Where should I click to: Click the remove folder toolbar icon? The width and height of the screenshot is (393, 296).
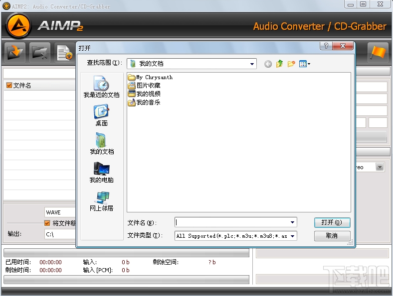[x=39, y=53]
